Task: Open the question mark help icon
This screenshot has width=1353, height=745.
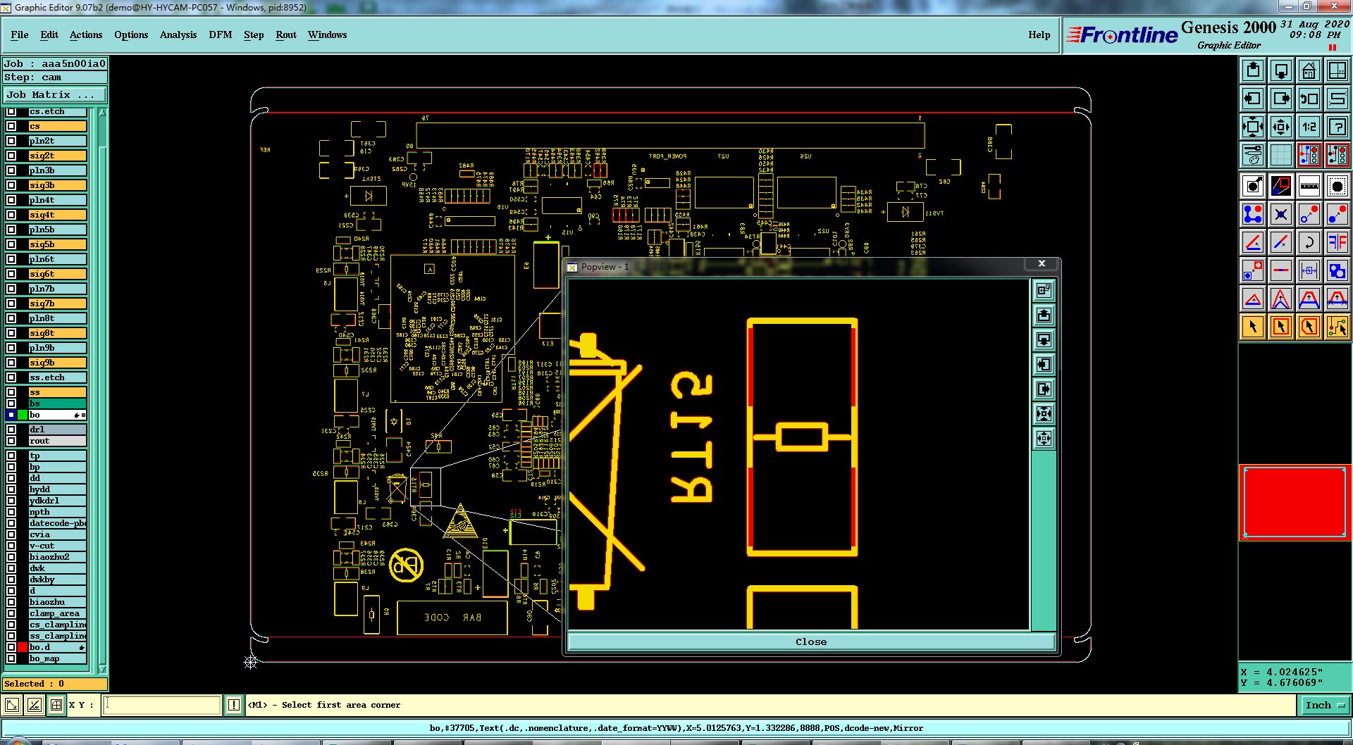Action: click(x=1337, y=127)
